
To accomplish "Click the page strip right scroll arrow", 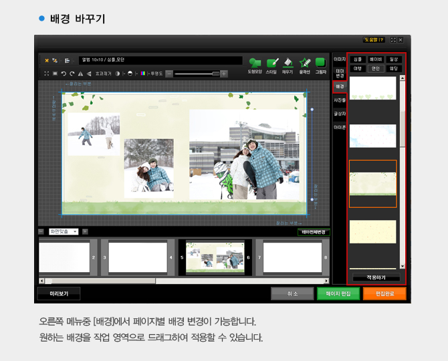I will (326, 281).
